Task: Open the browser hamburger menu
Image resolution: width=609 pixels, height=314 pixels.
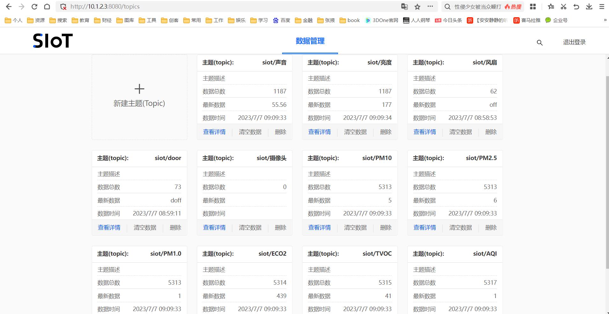Action: pyautogui.click(x=602, y=7)
